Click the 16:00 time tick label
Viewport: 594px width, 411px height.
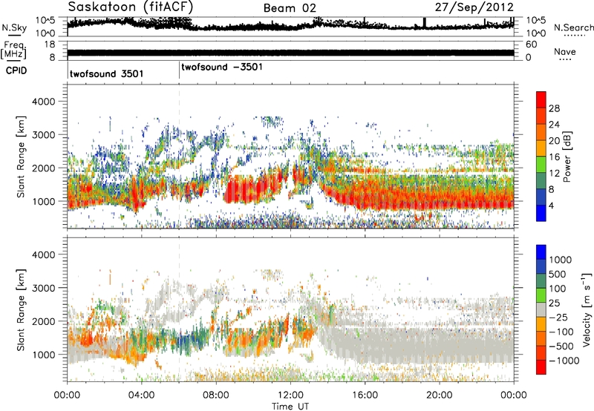365,395
